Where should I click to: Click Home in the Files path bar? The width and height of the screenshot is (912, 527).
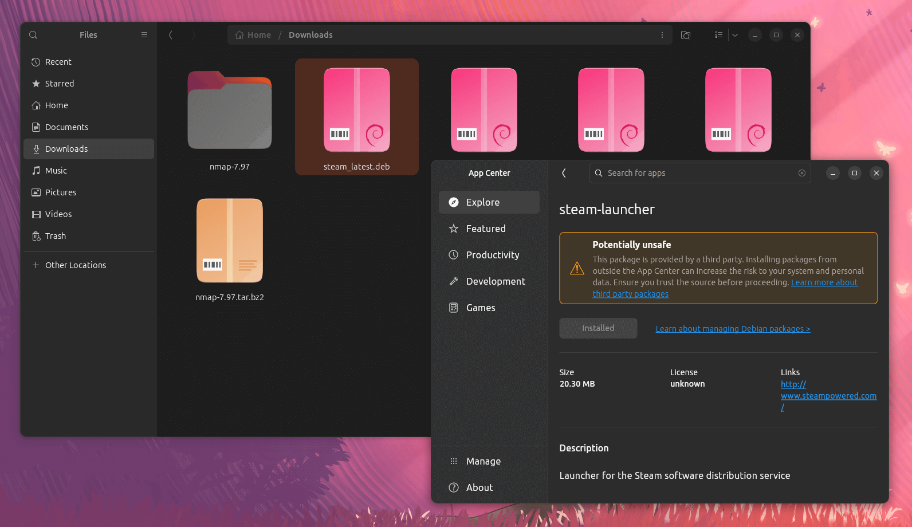pyautogui.click(x=253, y=35)
